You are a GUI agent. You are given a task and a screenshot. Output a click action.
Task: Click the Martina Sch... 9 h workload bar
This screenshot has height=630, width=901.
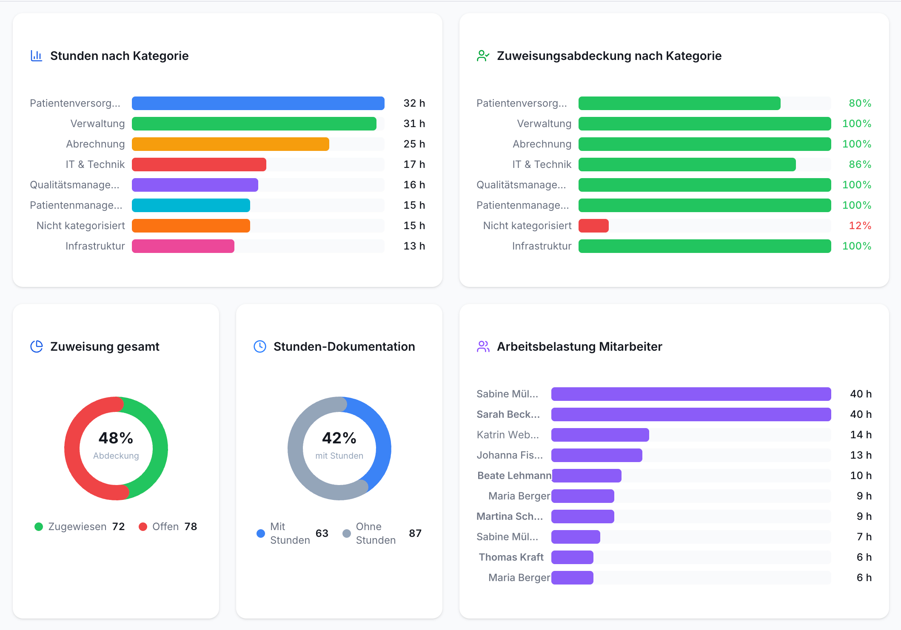583,516
